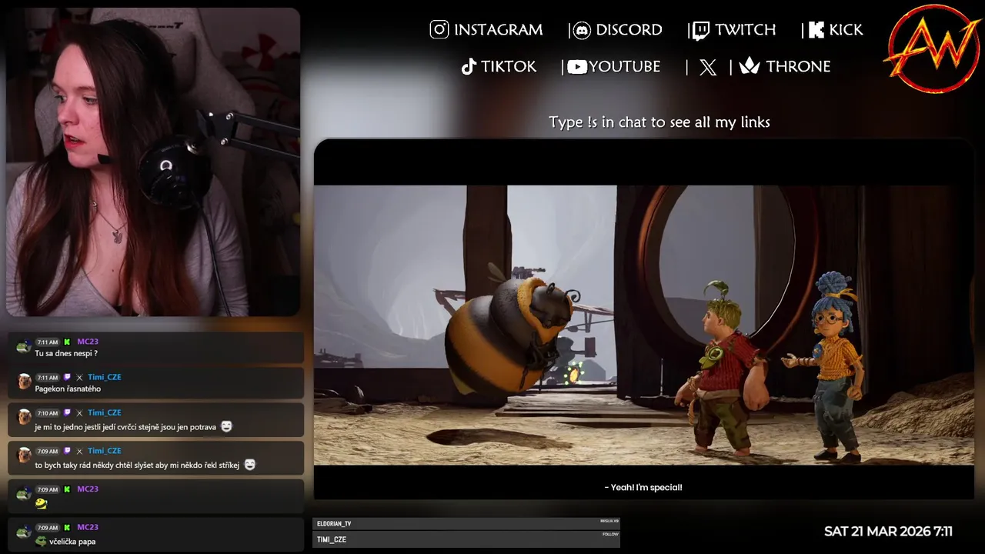
Task: Click the TWITCH text label
Action: pos(745,30)
